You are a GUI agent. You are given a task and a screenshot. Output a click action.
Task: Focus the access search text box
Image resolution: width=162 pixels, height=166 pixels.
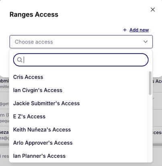[81, 60]
